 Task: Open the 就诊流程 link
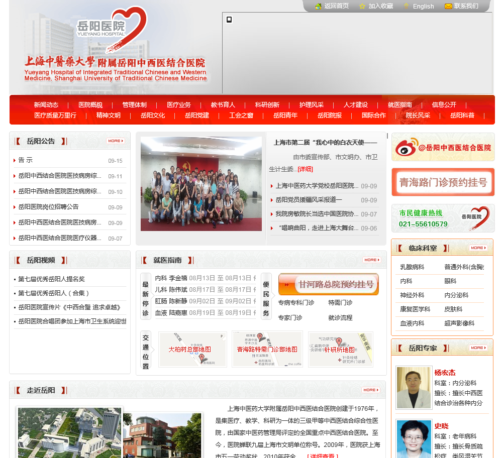click(340, 318)
